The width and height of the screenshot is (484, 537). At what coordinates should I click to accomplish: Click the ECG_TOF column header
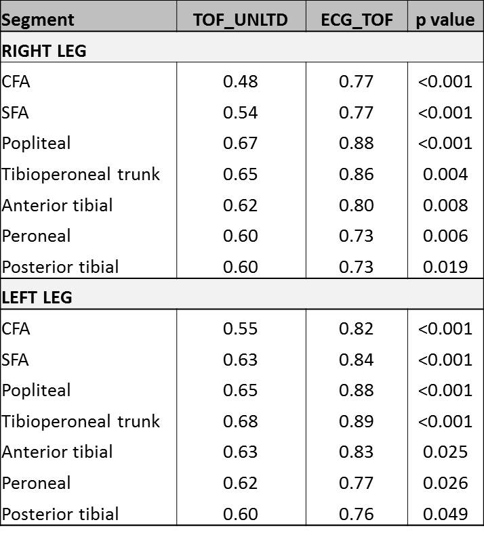(357, 20)
